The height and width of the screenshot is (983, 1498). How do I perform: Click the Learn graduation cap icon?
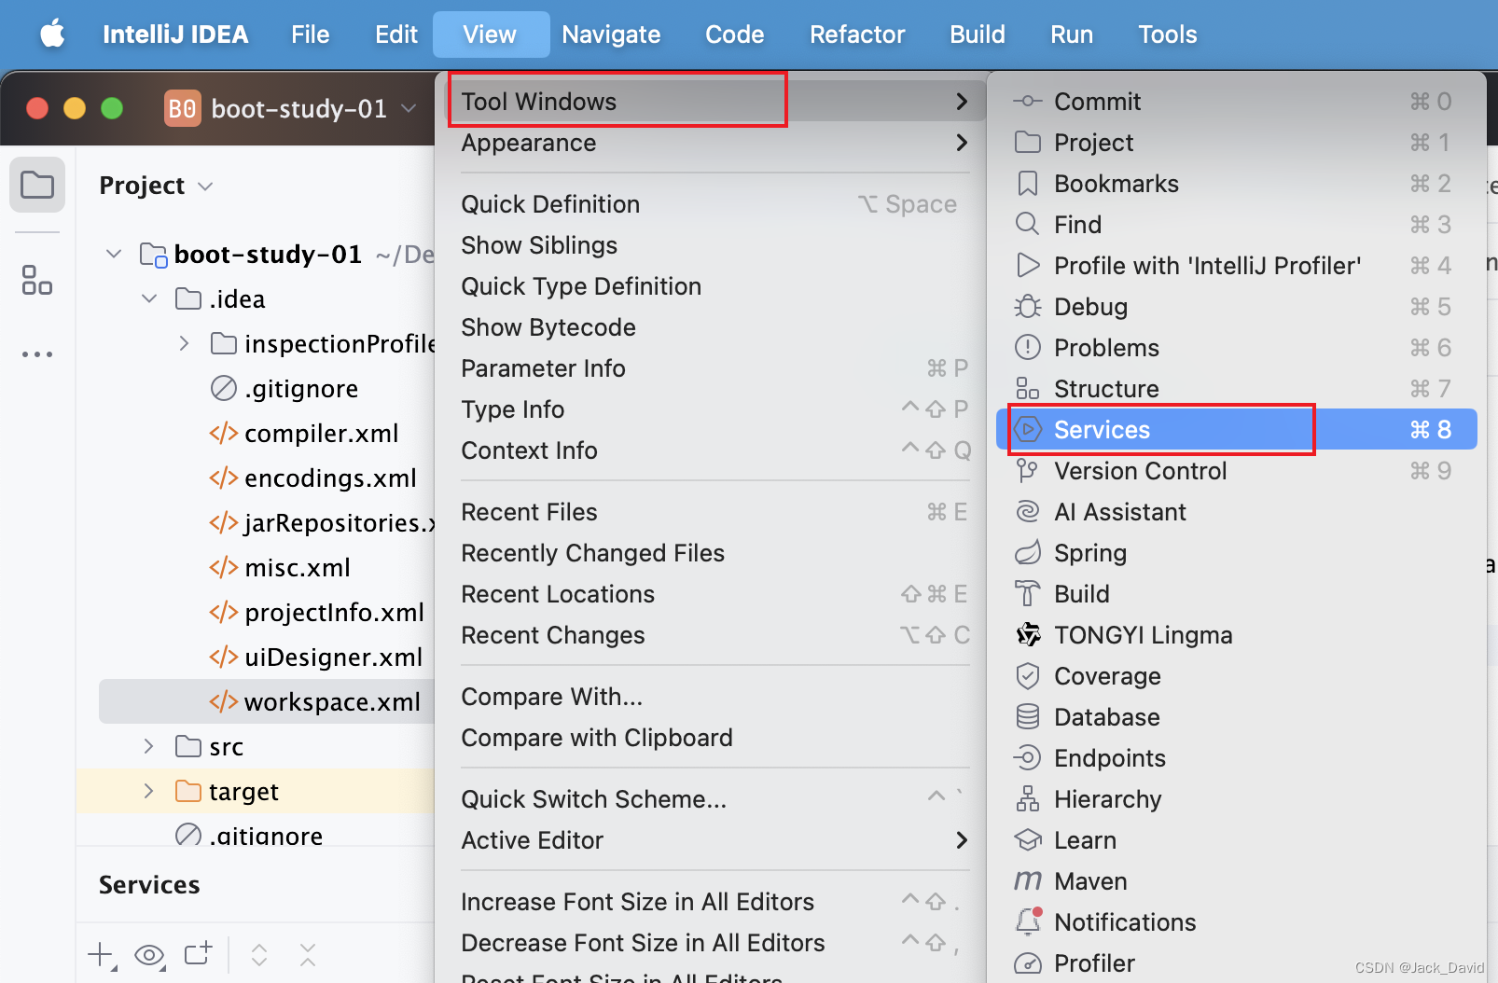click(1027, 840)
